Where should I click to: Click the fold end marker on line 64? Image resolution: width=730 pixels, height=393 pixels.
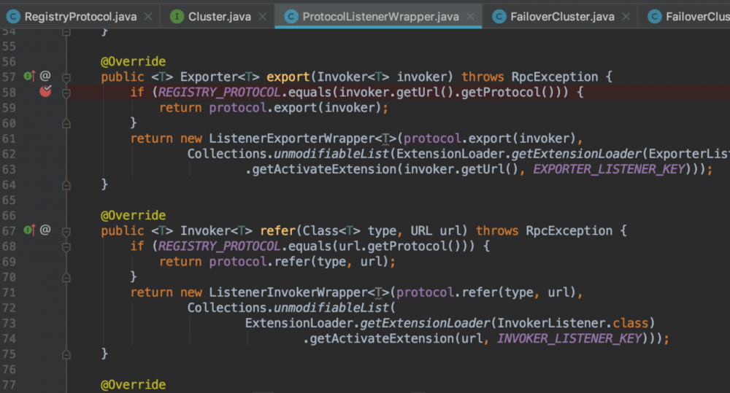(x=66, y=186)
